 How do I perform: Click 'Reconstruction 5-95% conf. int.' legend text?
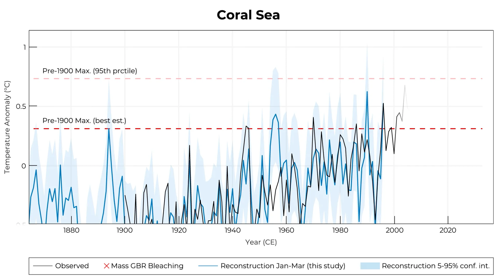pos(436,266)
